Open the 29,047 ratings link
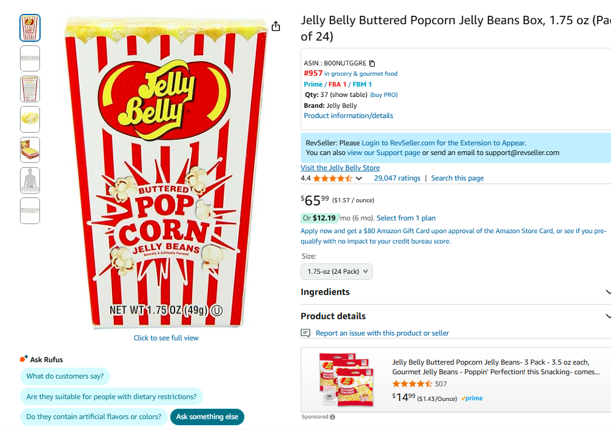The height and width of the screenshot is (430, 611). (x=397, y=178)
